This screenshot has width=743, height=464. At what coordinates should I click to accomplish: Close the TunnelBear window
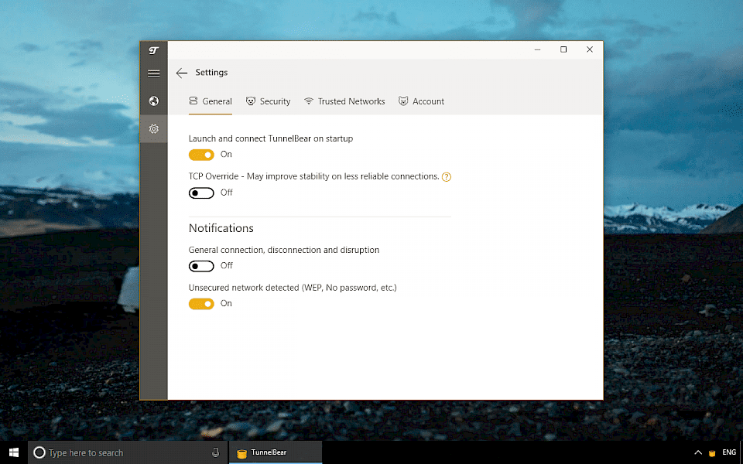coord(590,49)
